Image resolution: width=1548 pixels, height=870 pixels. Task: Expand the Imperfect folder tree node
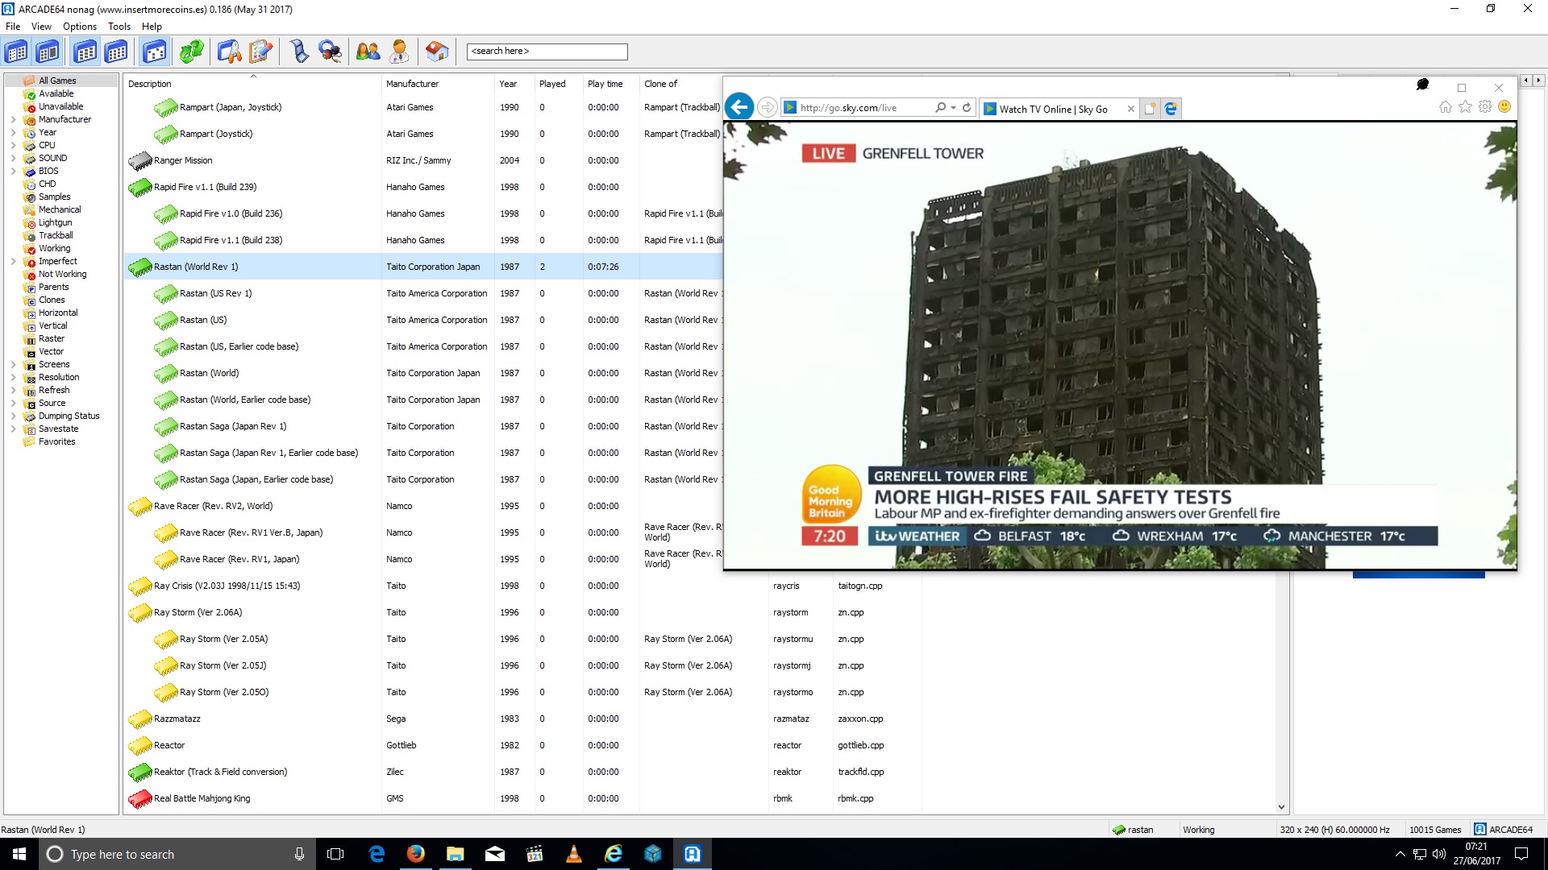pos(13,261)
